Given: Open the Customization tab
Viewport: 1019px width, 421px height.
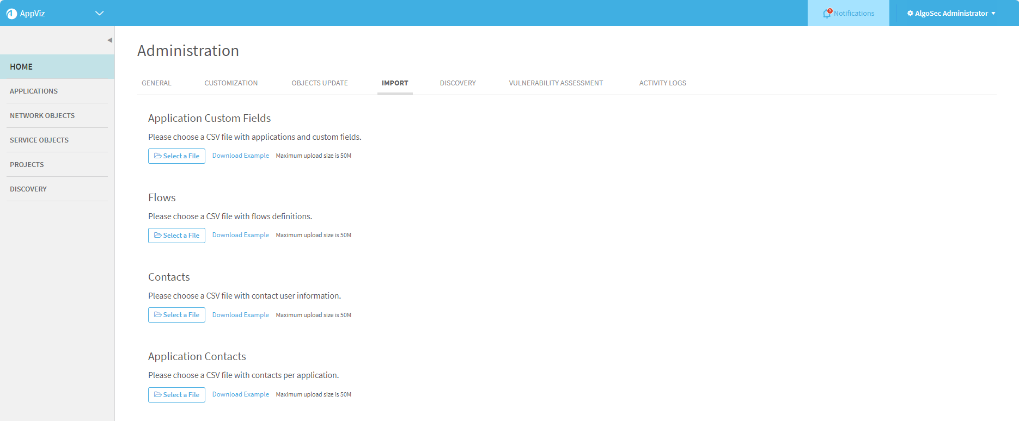Looking at the screenshot, I should pyautogui.click(x=231, y=83).
